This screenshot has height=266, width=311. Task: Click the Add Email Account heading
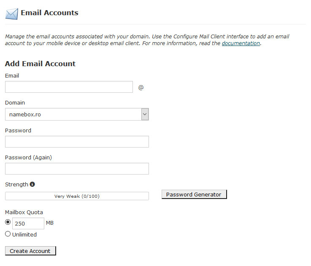click(40, 64)
